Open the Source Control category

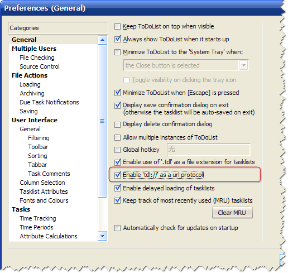(x=40, y=66)
